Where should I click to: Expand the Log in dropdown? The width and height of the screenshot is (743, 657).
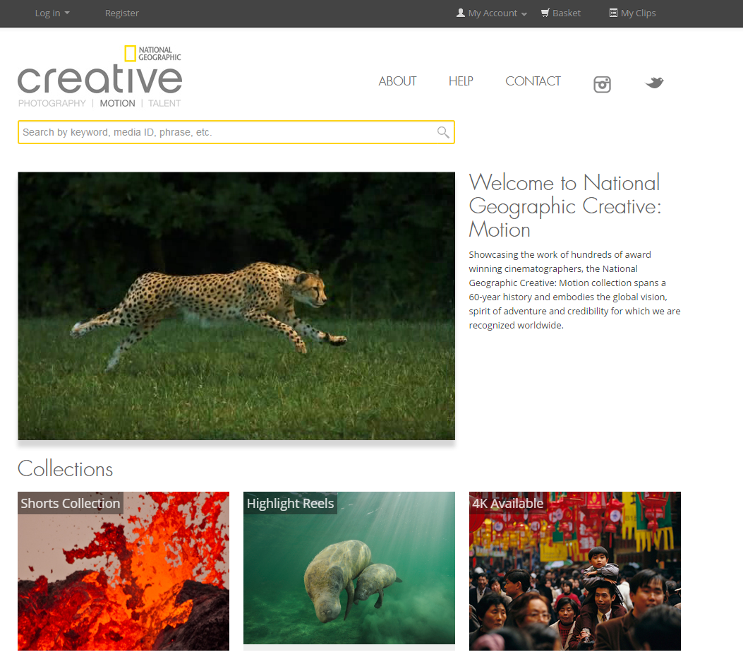pyautogui.click(x=52, y=13)
